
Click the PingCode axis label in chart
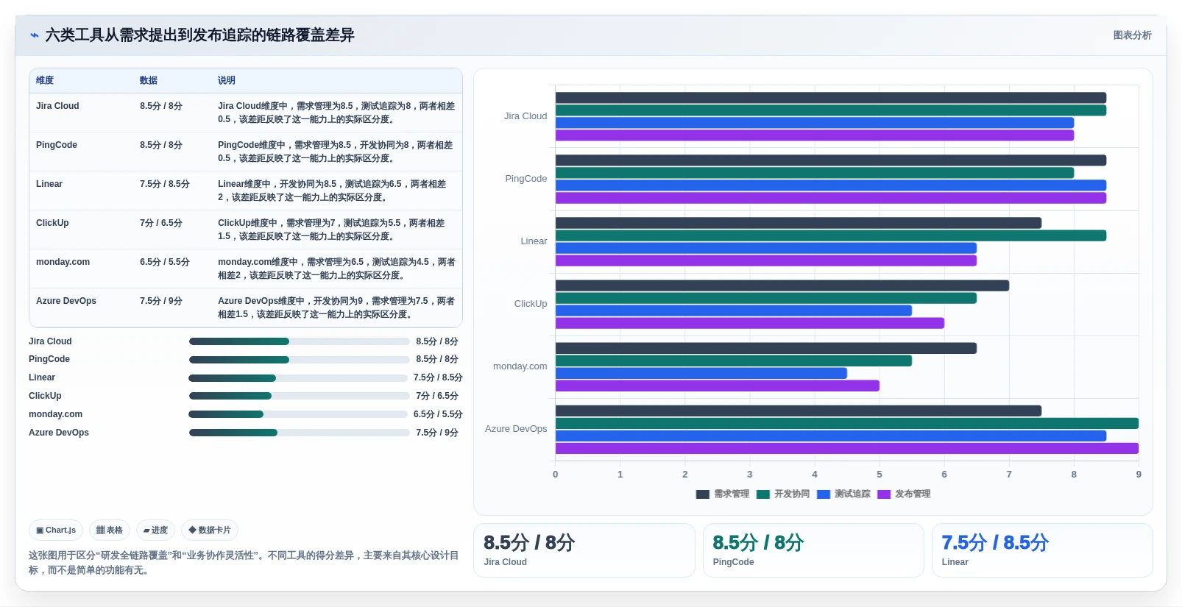coord(526,179)
